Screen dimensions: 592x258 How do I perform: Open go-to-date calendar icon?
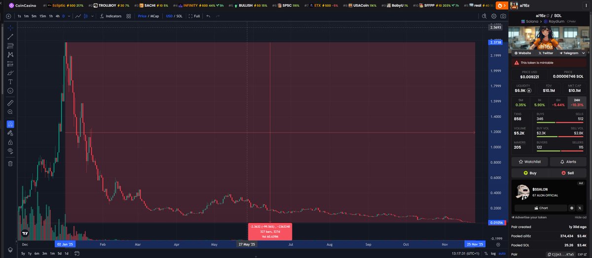point(76,254)
